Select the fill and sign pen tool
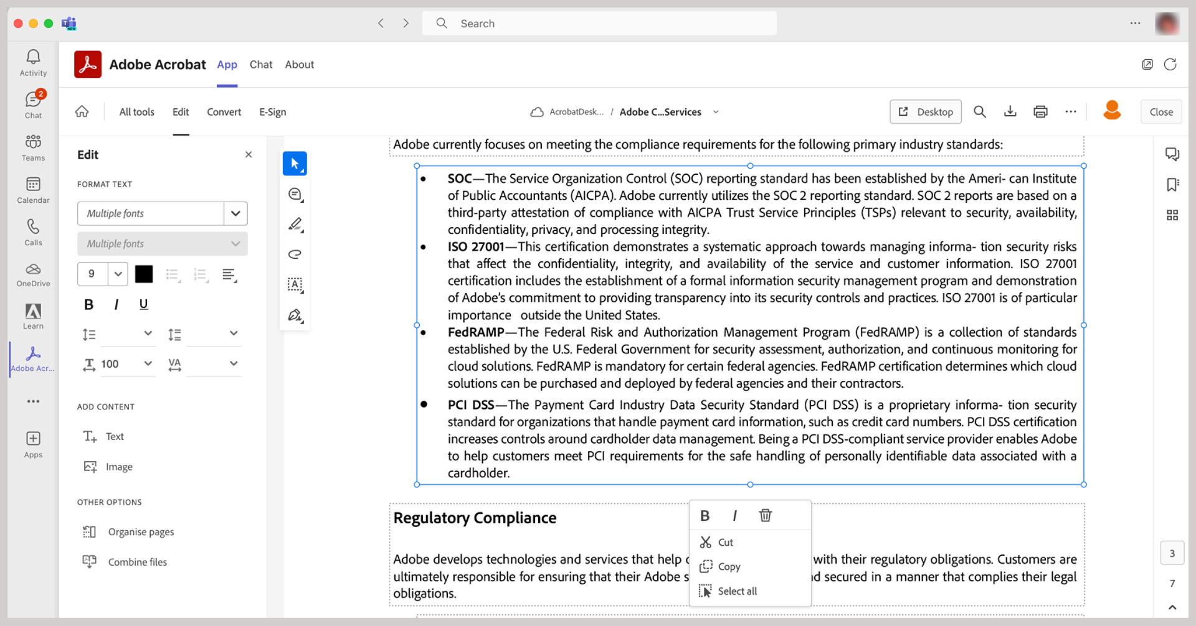1196x626 pixels. coord(295,315)
